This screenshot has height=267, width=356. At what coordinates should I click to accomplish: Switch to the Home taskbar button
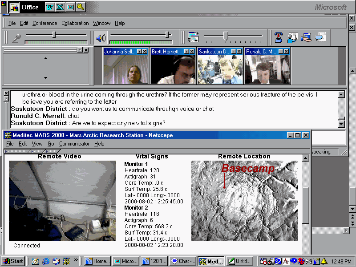[97, 261]
